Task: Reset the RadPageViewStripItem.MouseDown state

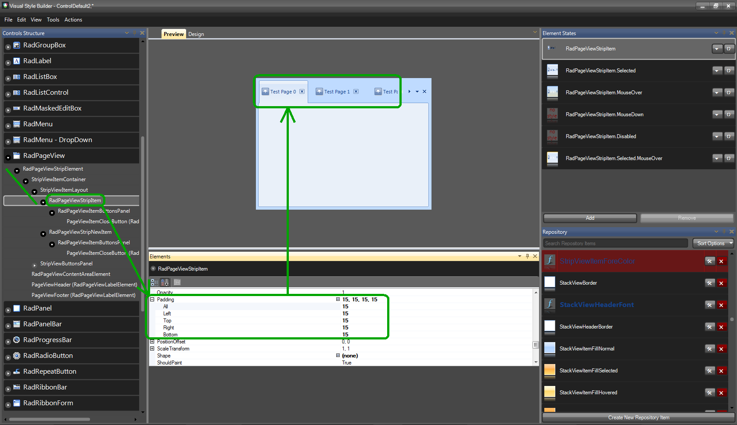Action: 729,114
